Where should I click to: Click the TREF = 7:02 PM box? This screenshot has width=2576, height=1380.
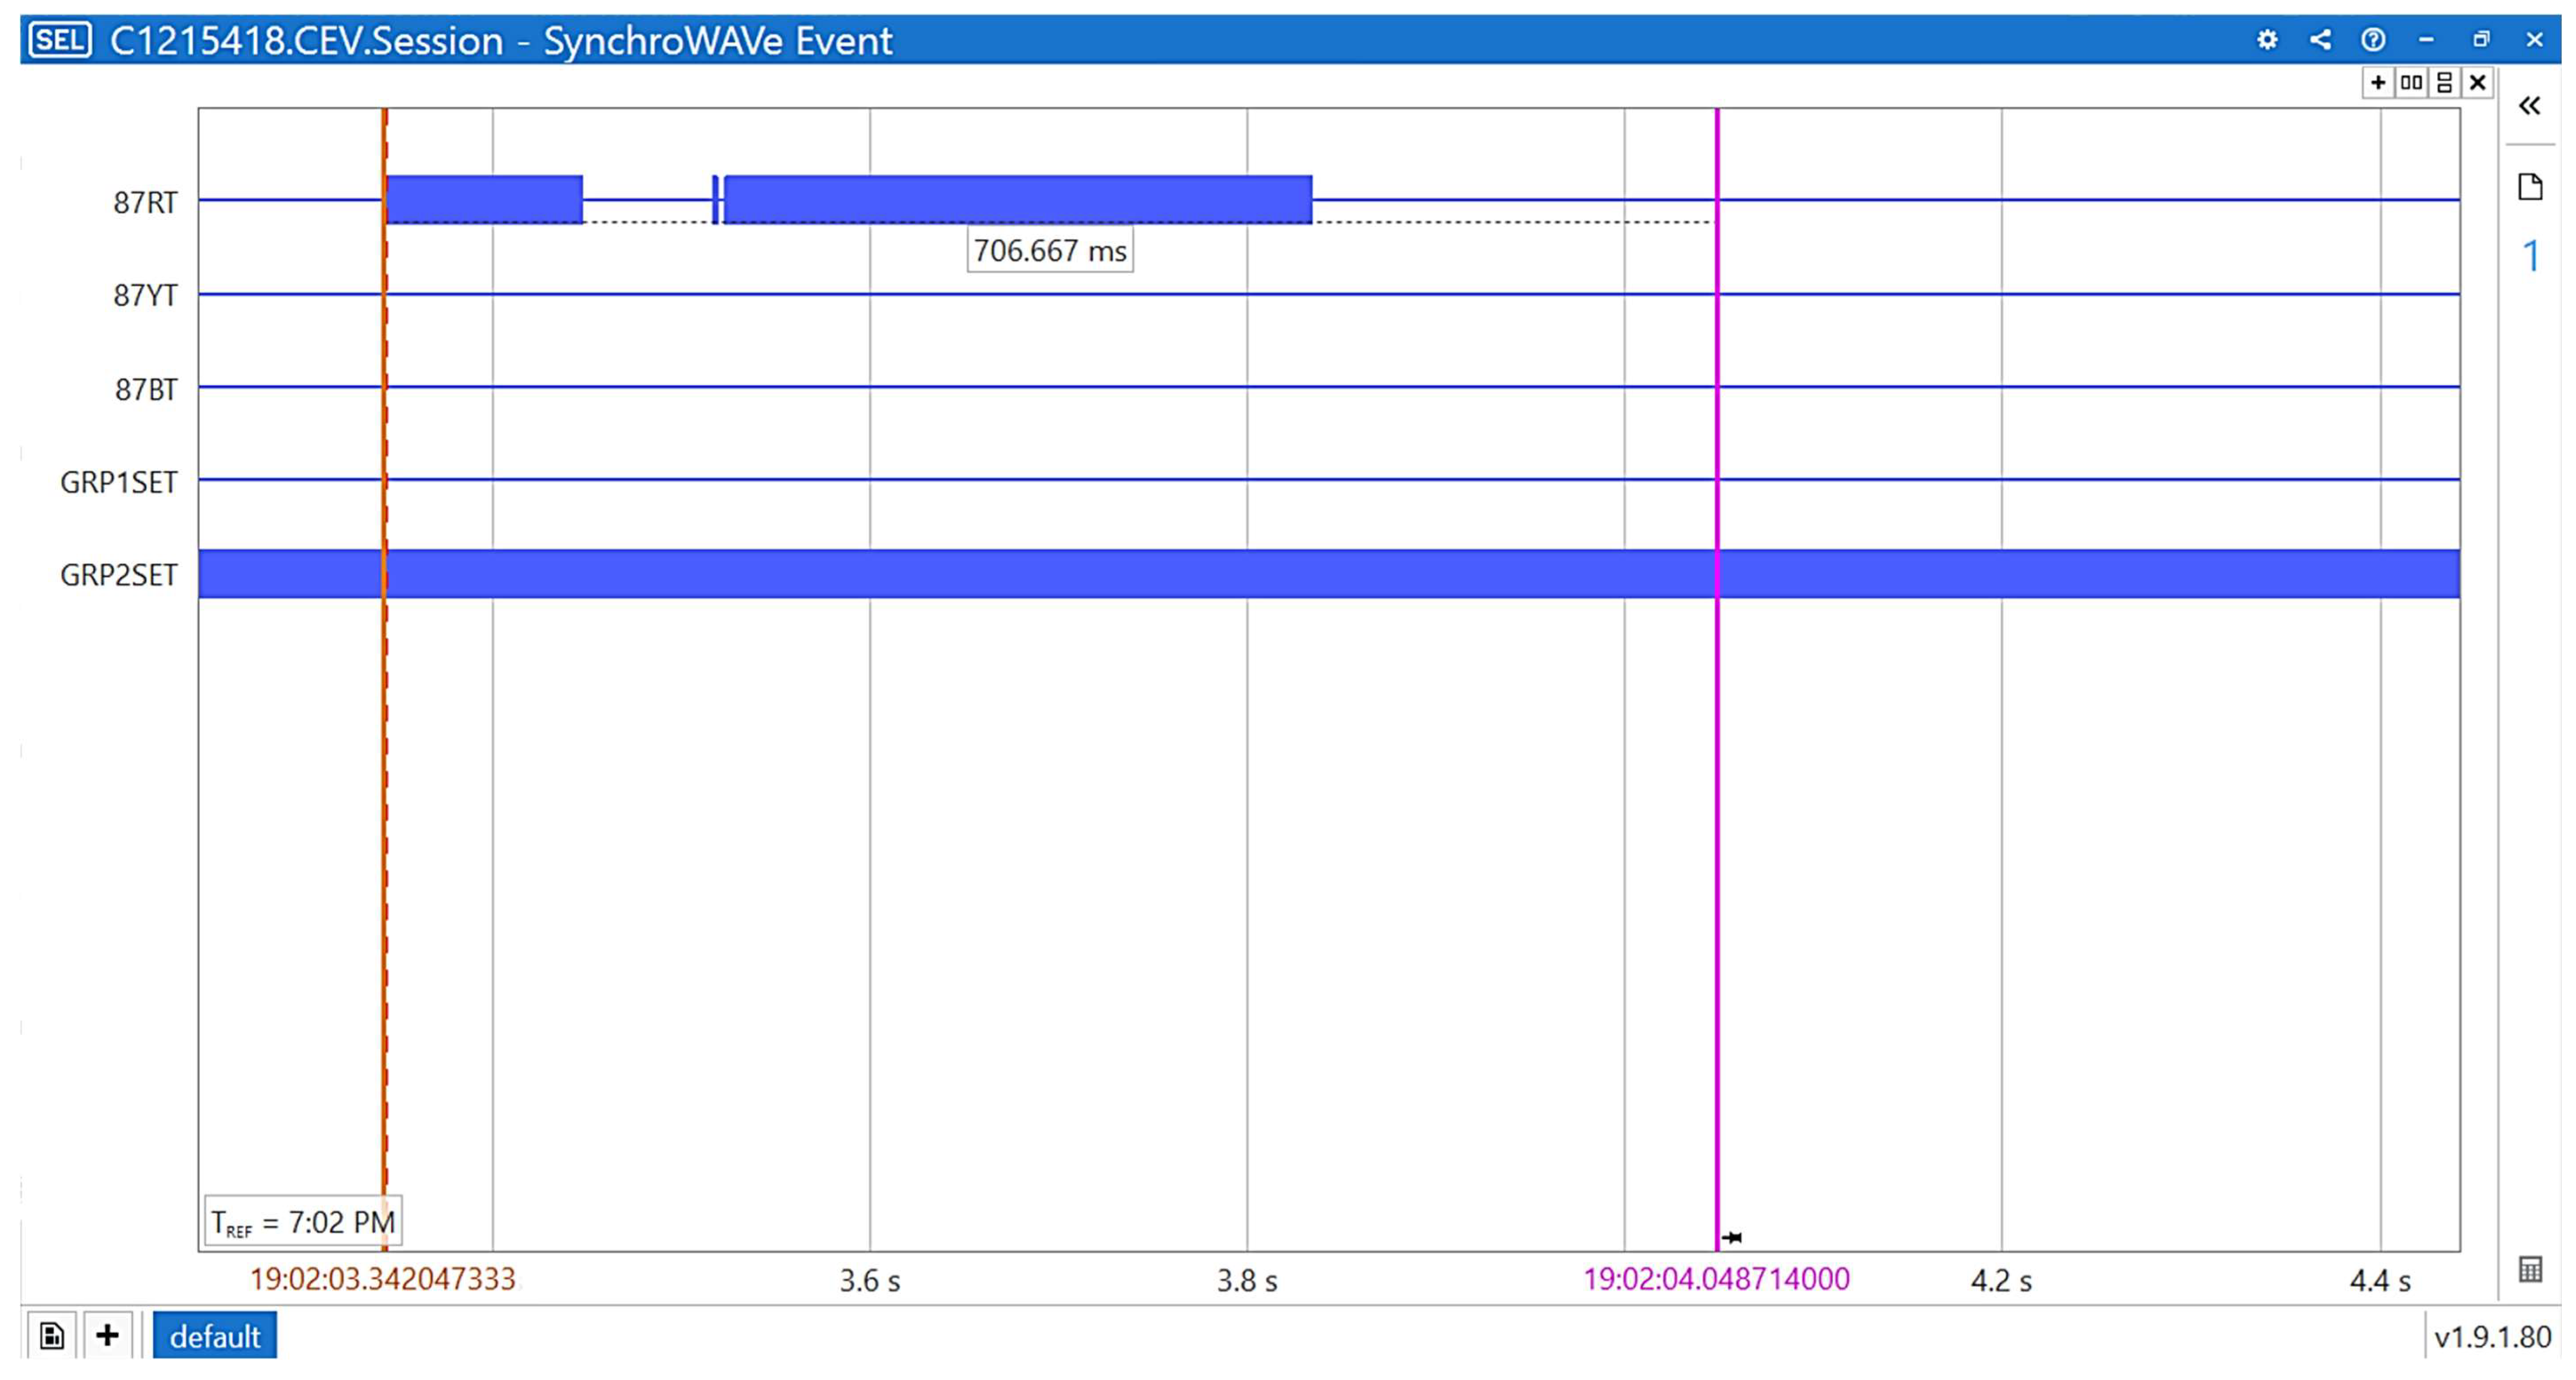(x=302, y=1222)
